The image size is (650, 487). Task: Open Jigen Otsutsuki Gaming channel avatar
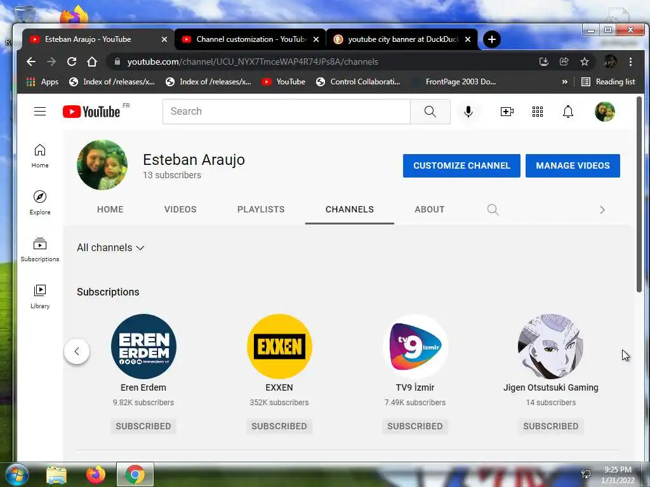click(x=551, y=346)
